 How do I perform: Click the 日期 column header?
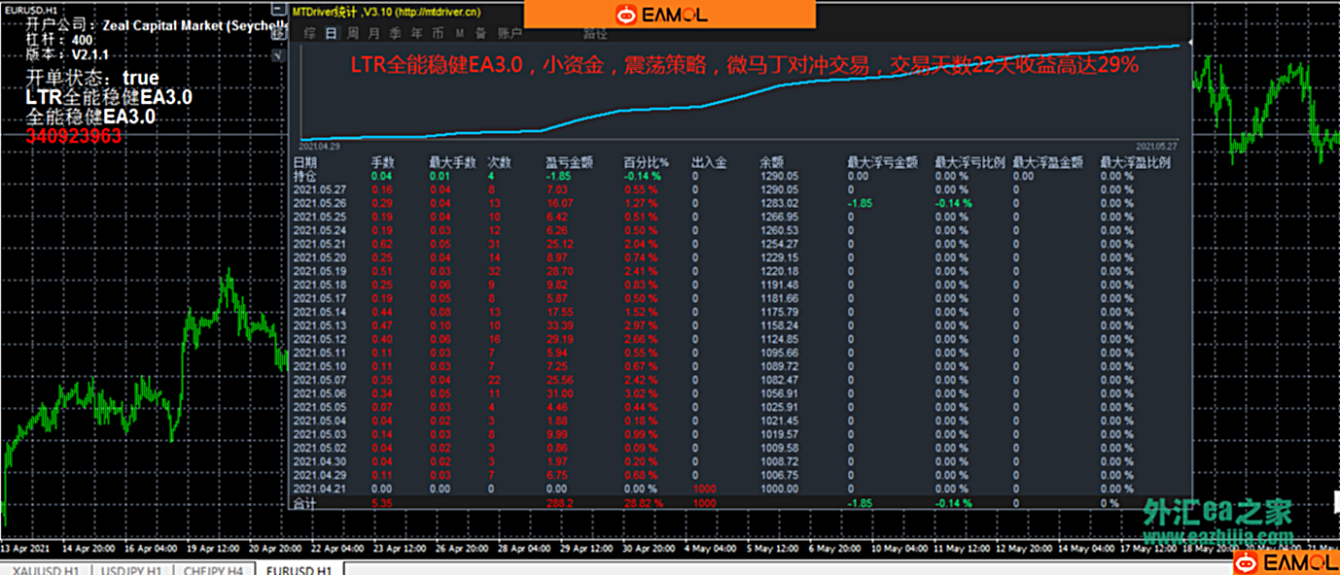(x=305, y=163)
